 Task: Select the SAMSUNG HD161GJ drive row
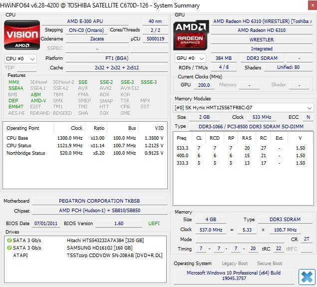(x=85, y=248)
